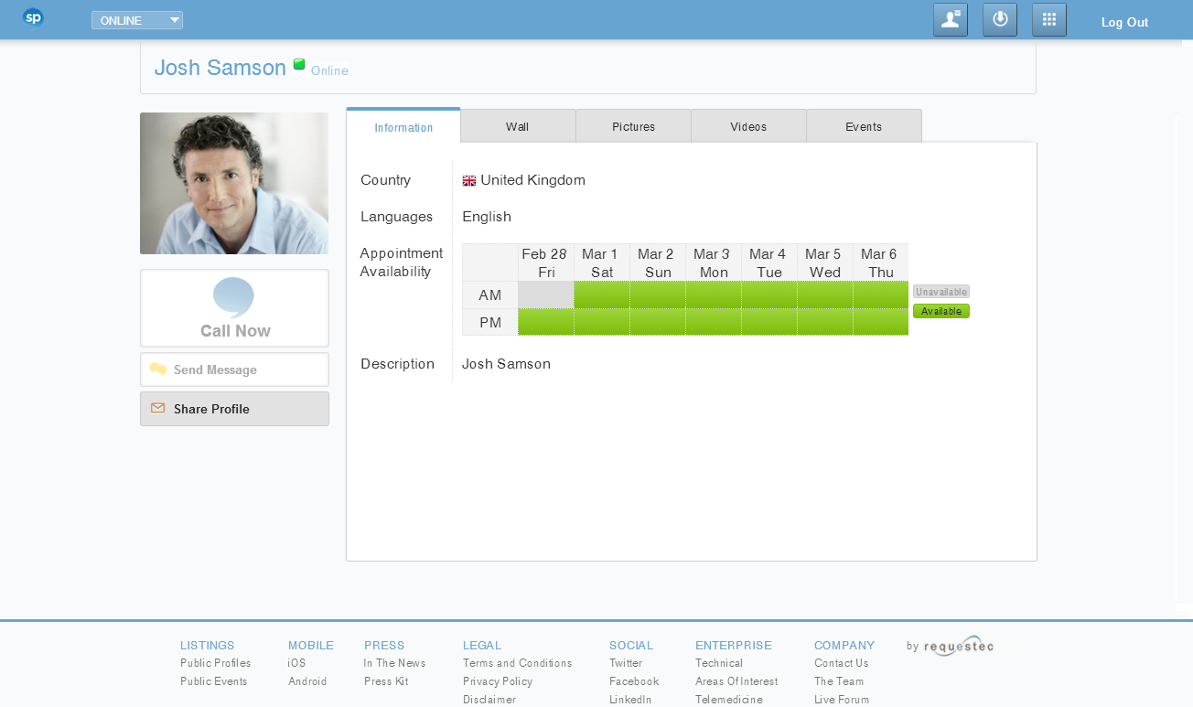The width and height of the screenshot is (1193, 707).
Task: Click the Log Out link
Action: coord(1124,22)
